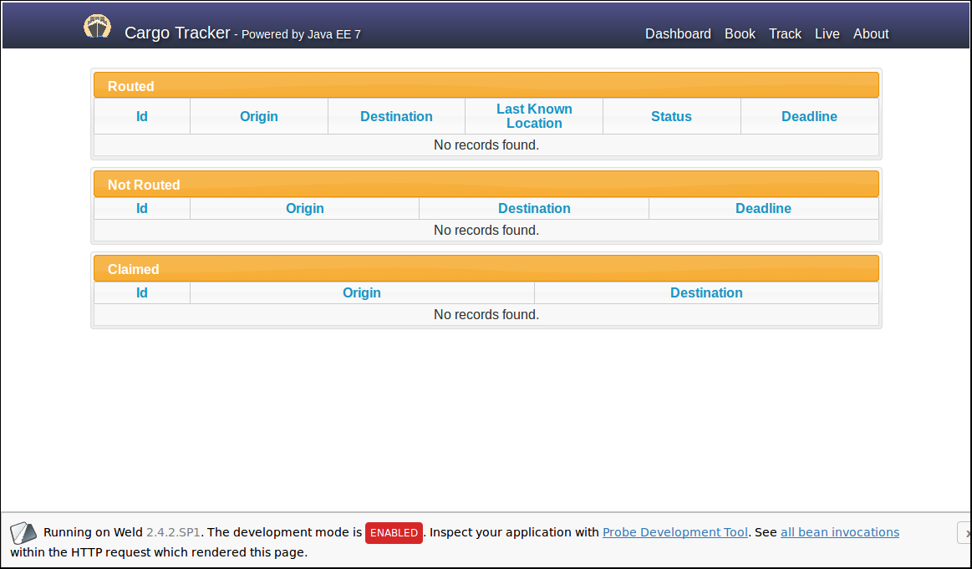Open the Track page
Screen dimensions: 972x569
[785, 33]
